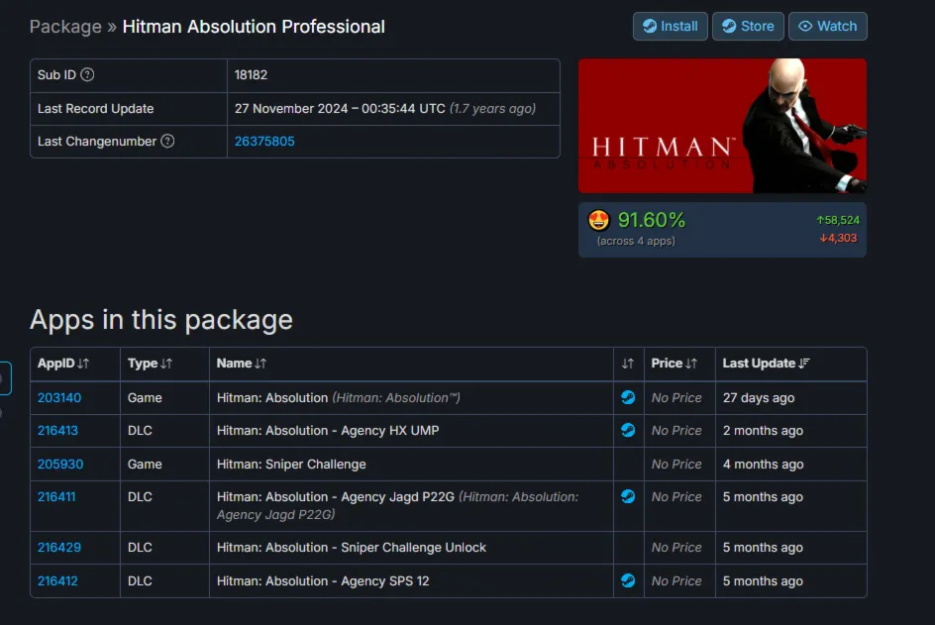Click the 'Apps in this package' heading
The image size is (935, 625).
[x=161, y=320]
